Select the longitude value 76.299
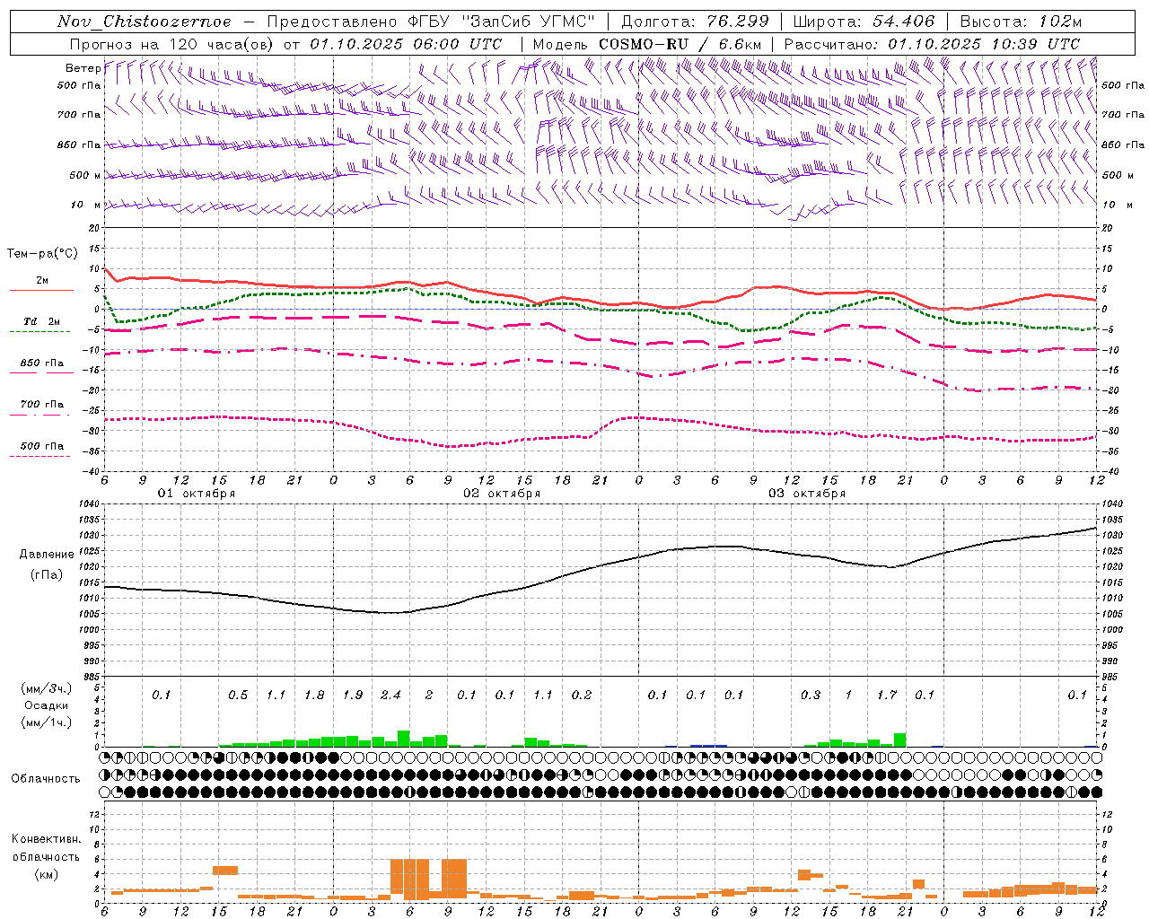The image size is (1149, 919). [x=737, y=22]
